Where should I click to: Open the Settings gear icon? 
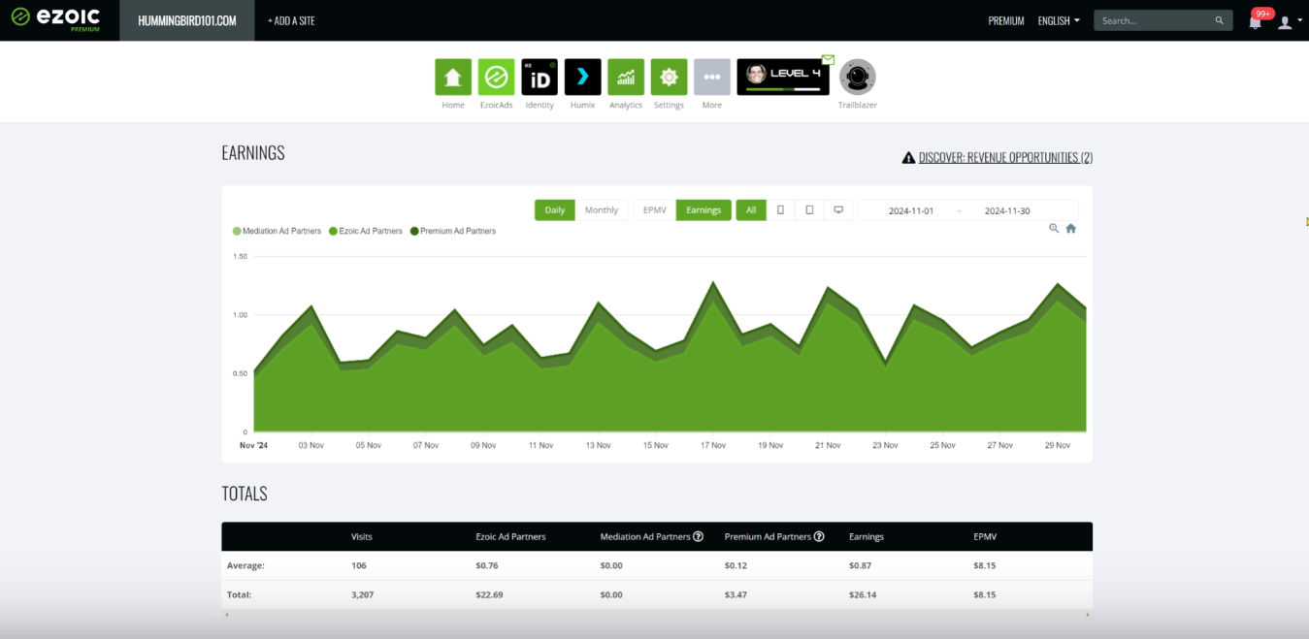click(x=669, y=77)
